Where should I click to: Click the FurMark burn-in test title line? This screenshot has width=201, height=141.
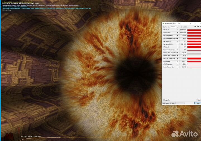pos(17,2)
